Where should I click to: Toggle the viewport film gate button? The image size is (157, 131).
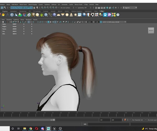(31, 22)
